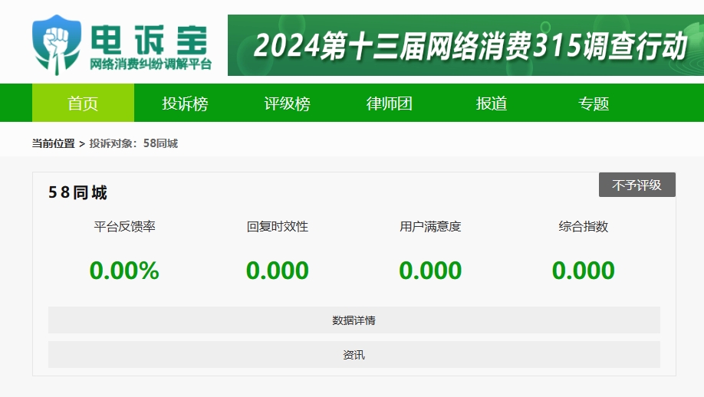Select 律师团 in navigation bar
This screenshot has height=397, width=704.
[x=390, y=103]
